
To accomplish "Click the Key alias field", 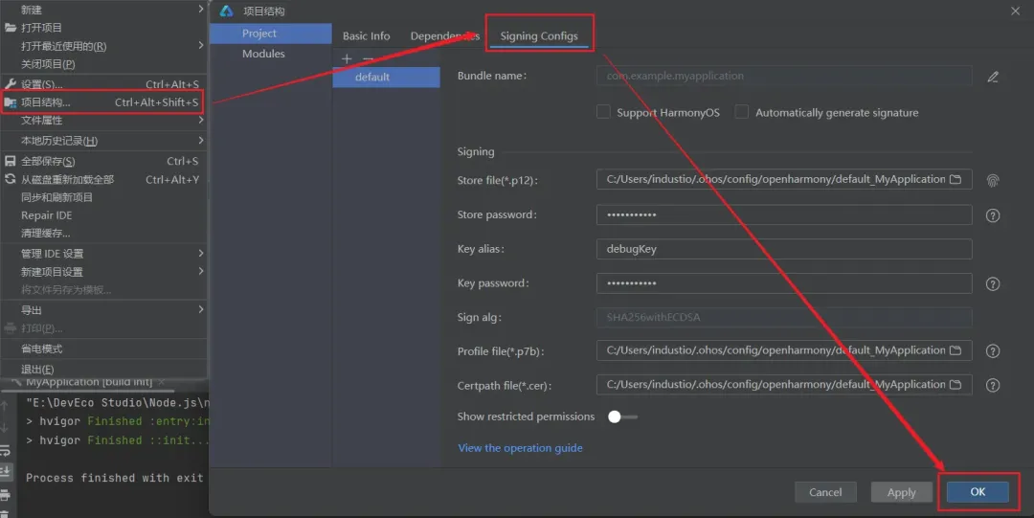I will (x=784, y=249).
